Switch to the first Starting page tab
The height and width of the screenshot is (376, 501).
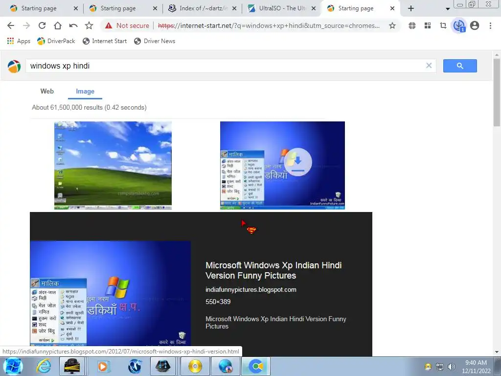tap(39, 8)
